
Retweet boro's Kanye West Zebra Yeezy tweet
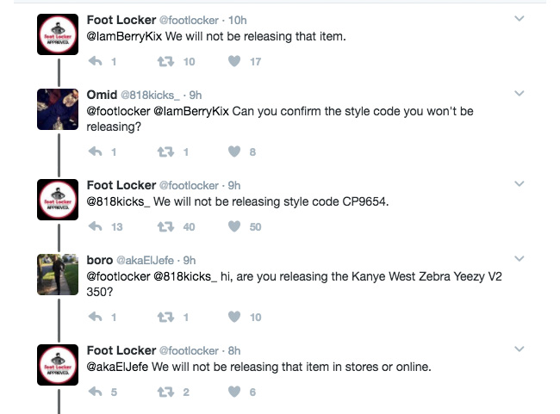coord(163,317)
